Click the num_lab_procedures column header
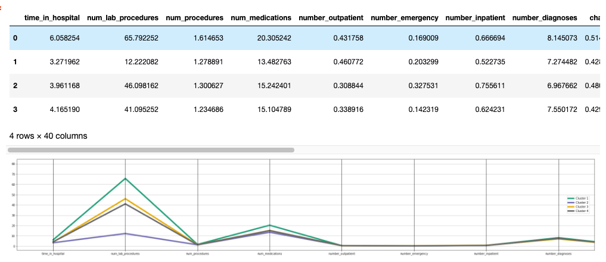The image size is (606, 262). click(123, 18)
